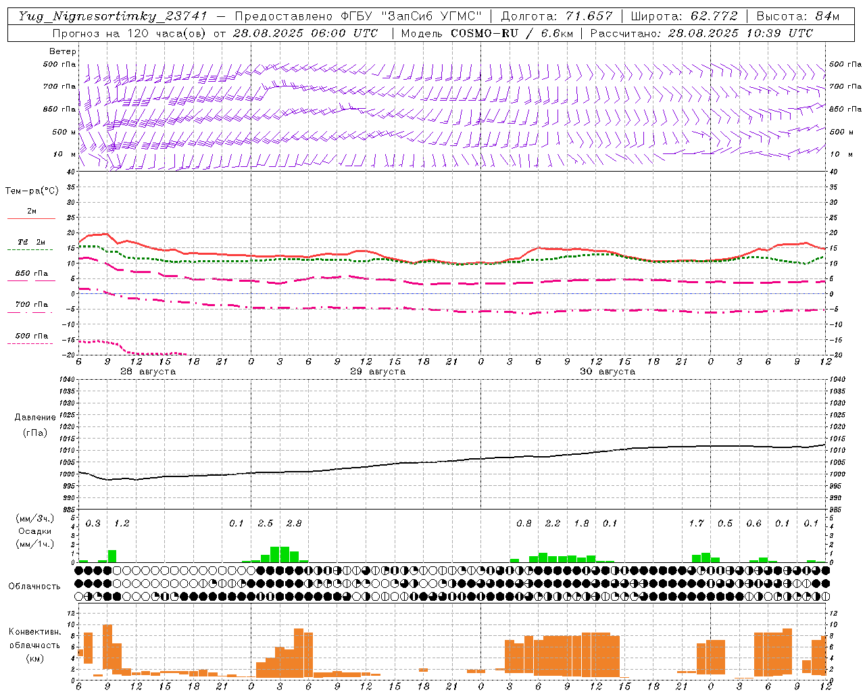
Task: Click the 'Рассчитано: 28.08.2025 10:39 UTC' timestamp
Action: click(701, 33)
